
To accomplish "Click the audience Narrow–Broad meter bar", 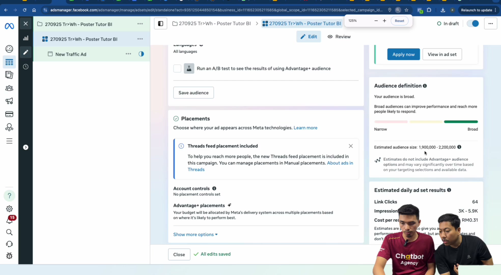I will click(426, 122).
